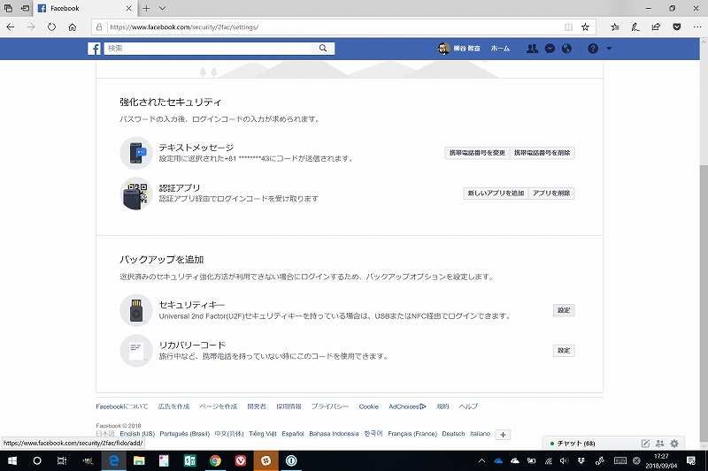
Task: Switch language to English (US)
Action: [137, 434]
